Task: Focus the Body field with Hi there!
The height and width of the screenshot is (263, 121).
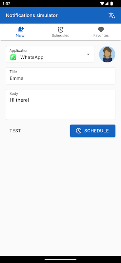Action: [61, 105]
